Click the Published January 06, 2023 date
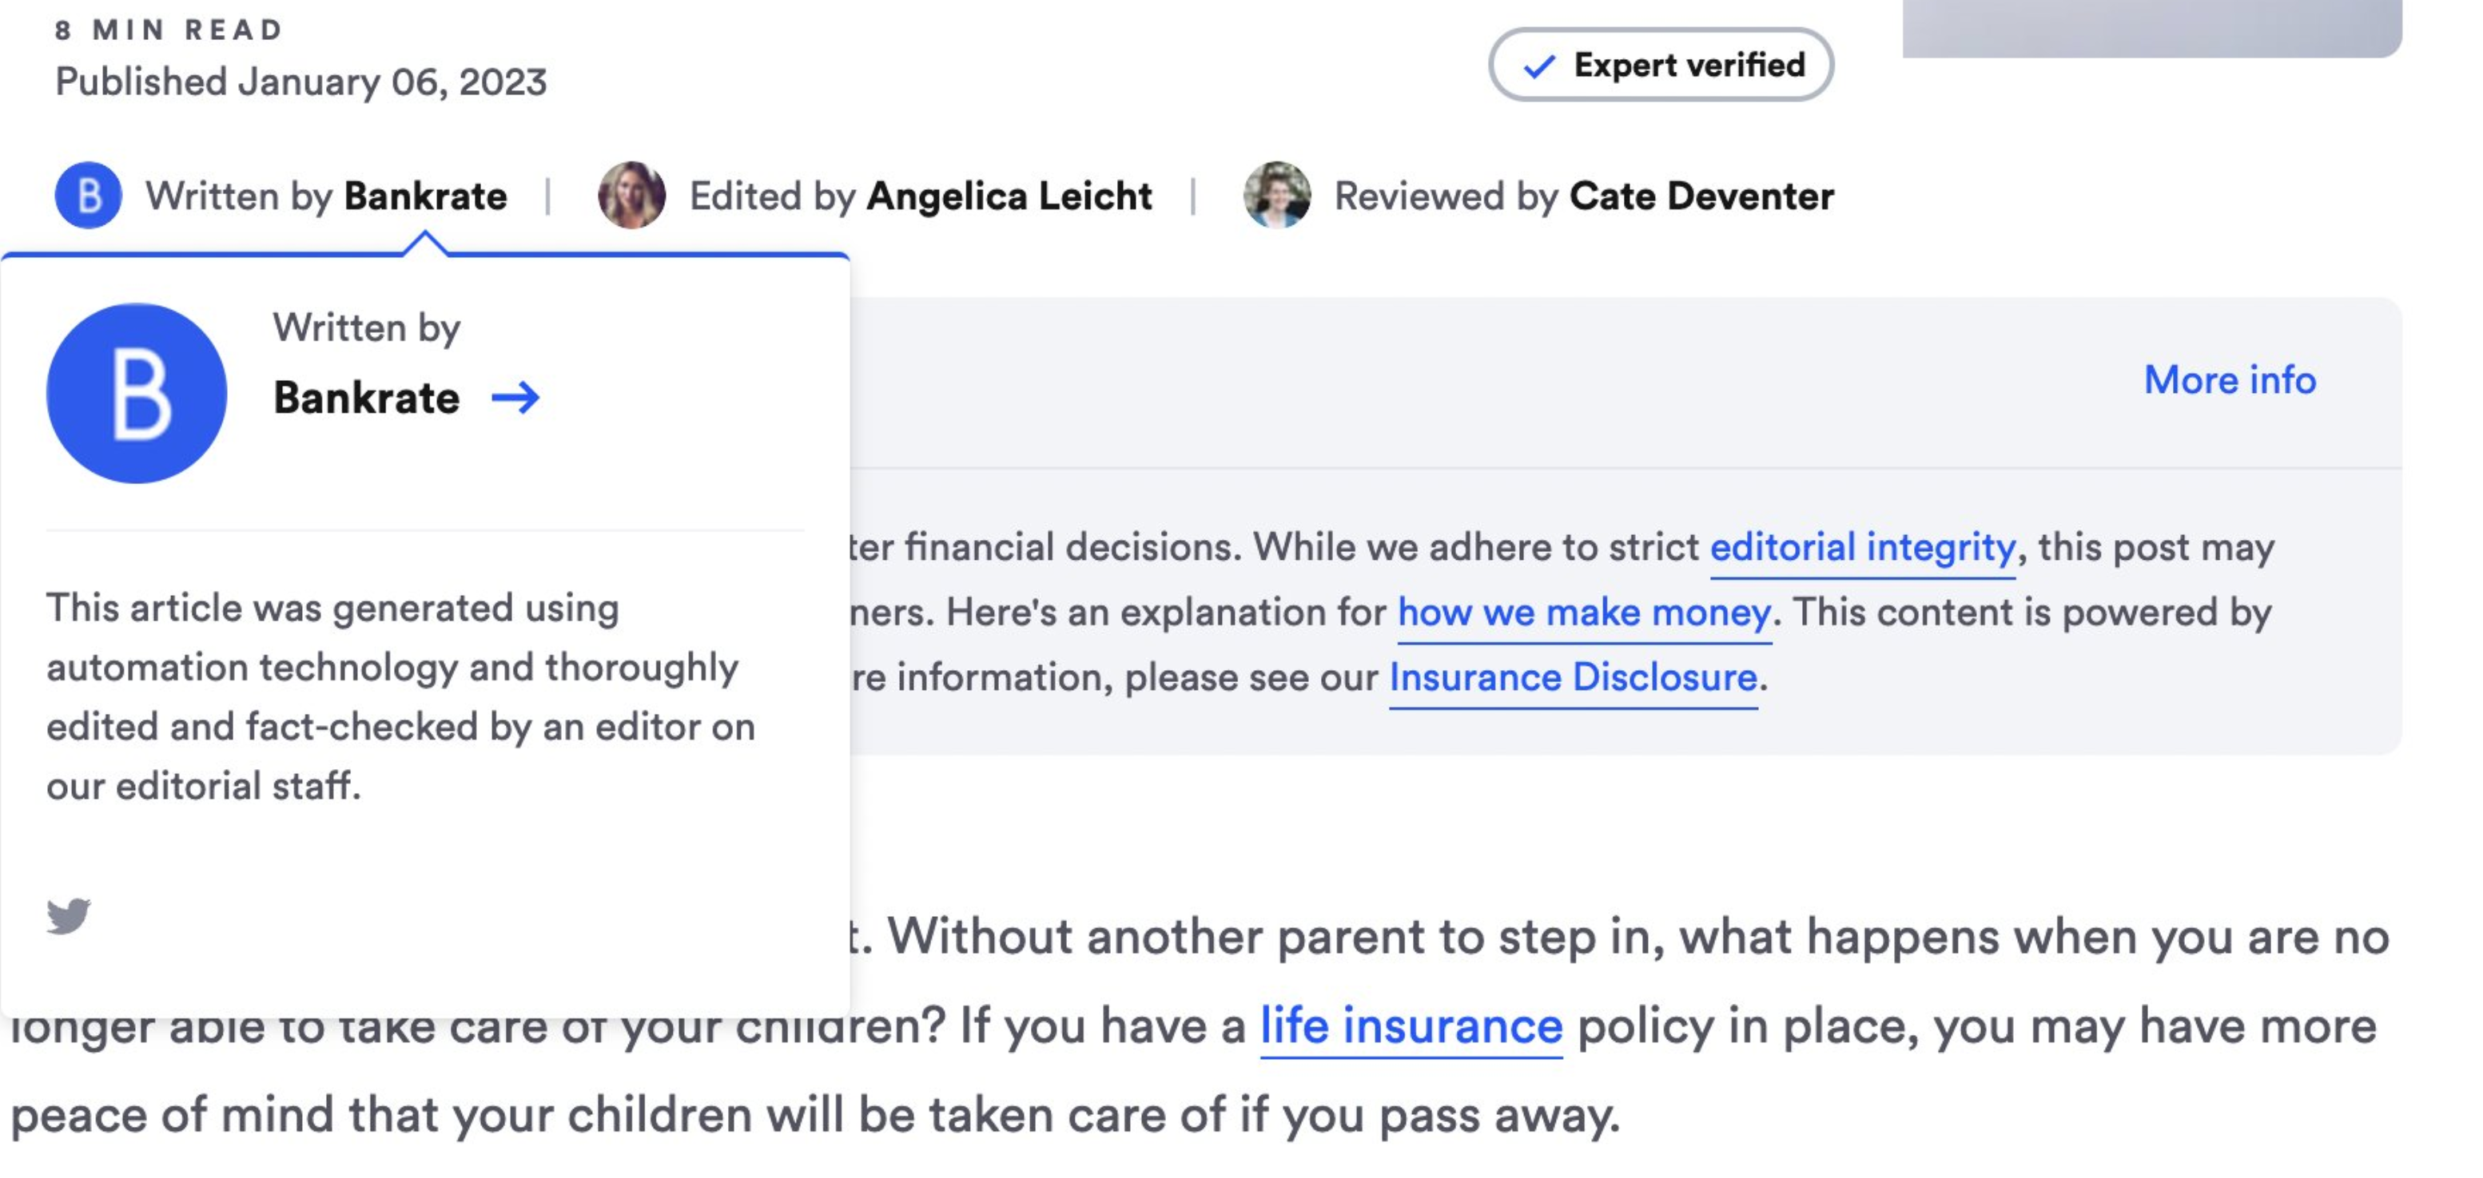The image size is (2483, 1178). coord(300,82)
